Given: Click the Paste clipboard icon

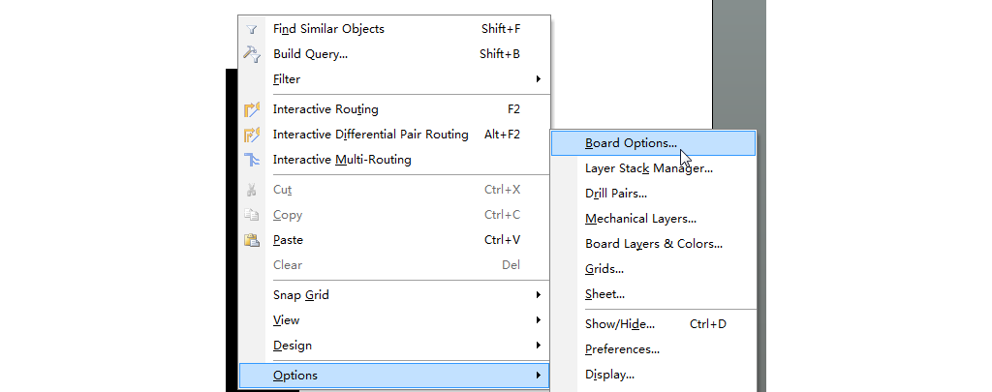Looking at the screenshot, I should [252, 240].
